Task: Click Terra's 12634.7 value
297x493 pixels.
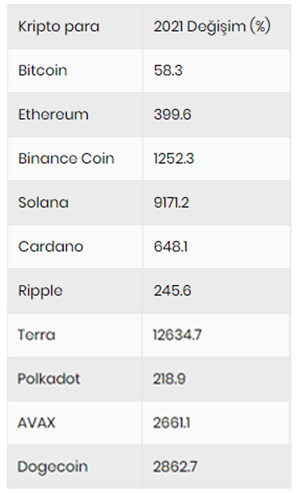Action: [x=177, y=335]
